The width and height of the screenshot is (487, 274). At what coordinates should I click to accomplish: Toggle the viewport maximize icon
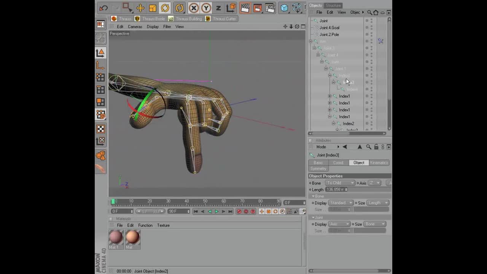click(303, 27)
